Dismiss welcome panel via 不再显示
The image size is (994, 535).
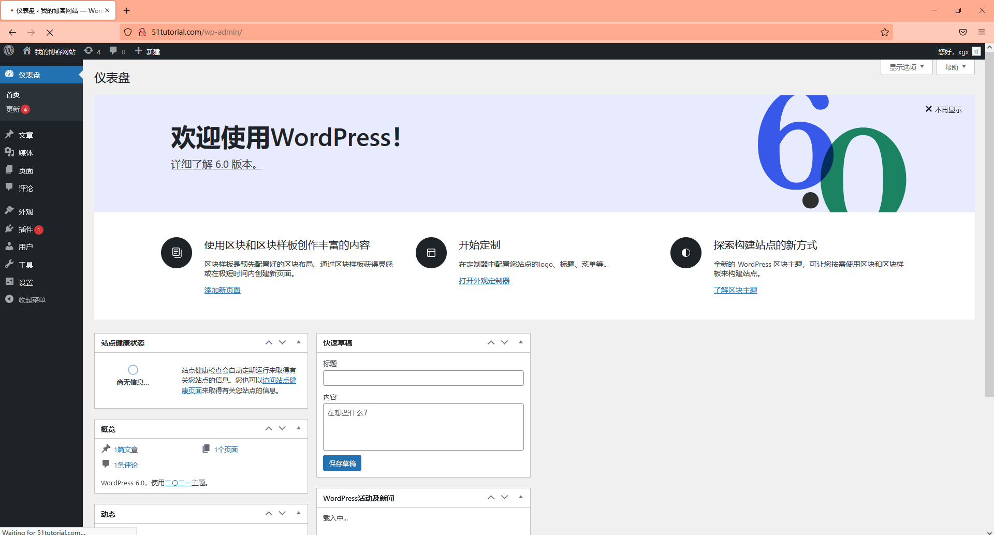(943, 109)
